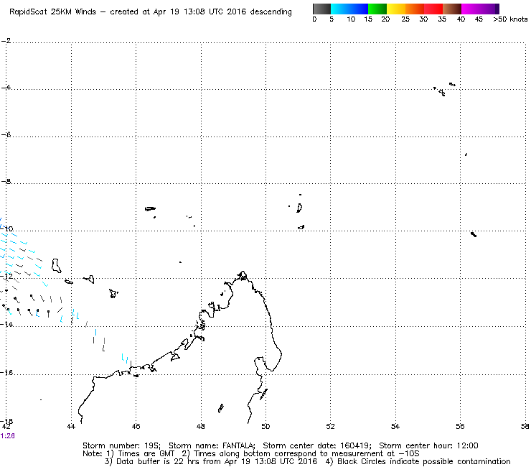Click the purple '1:28' time label
531x467 pixels.
(x=7, y=436)
